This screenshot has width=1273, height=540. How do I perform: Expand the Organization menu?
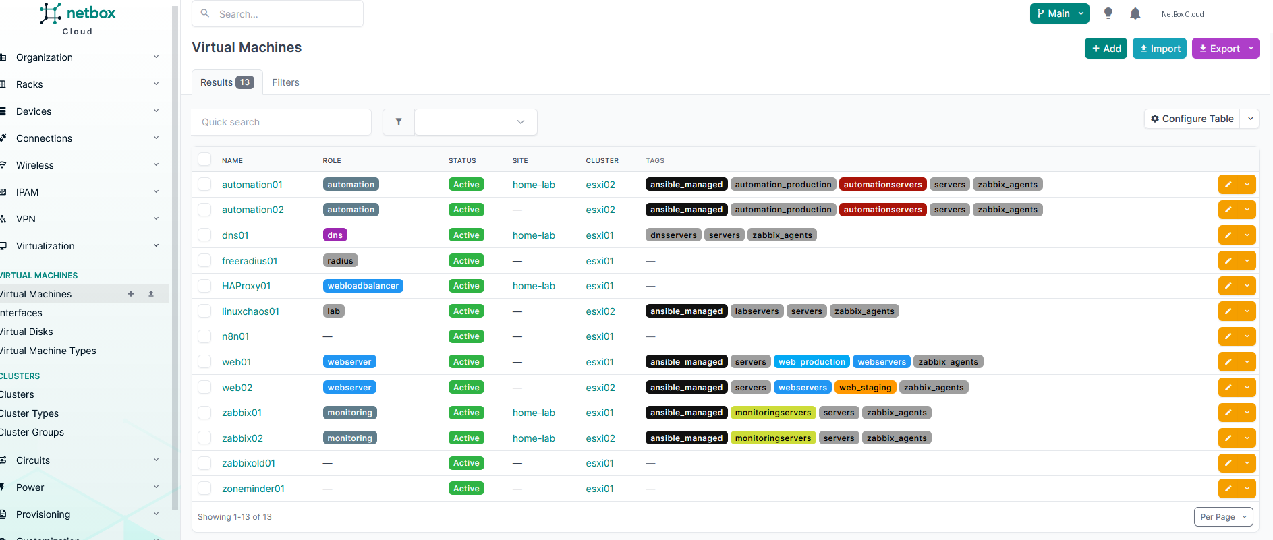(x=80, y=57)
